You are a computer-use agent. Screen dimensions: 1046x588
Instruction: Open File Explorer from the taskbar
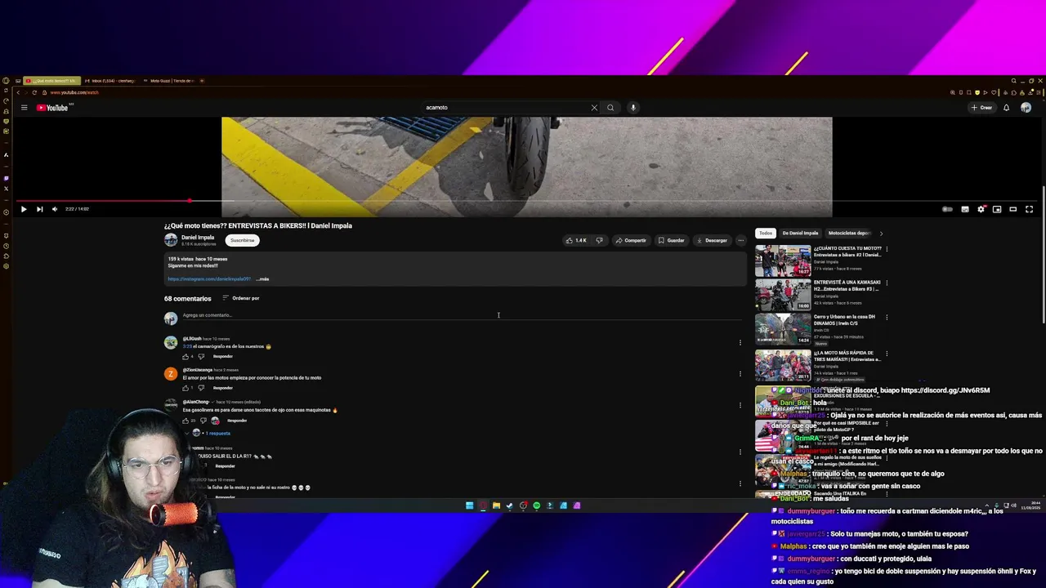tap(496, 506)
